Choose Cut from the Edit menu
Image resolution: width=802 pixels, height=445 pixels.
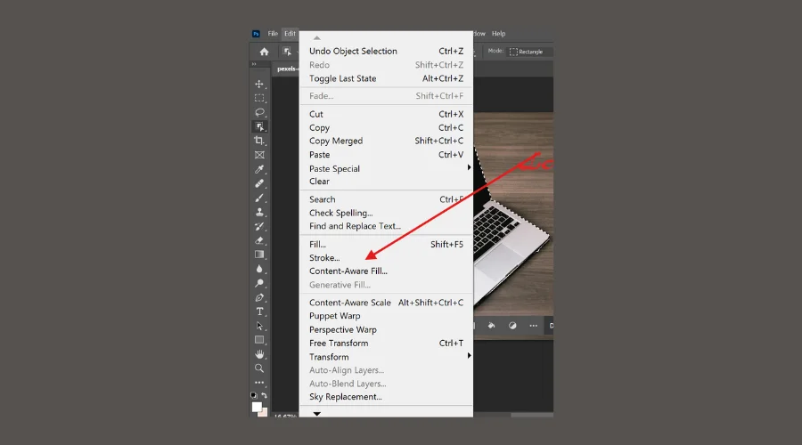[386, 115]
